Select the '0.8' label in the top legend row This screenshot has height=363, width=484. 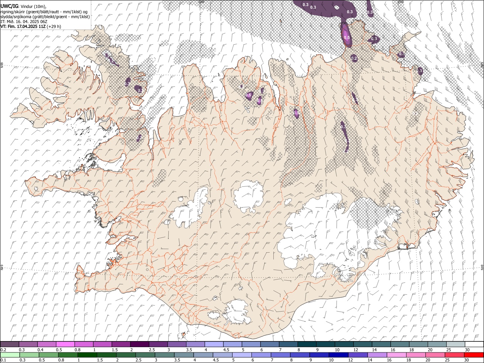78,350
